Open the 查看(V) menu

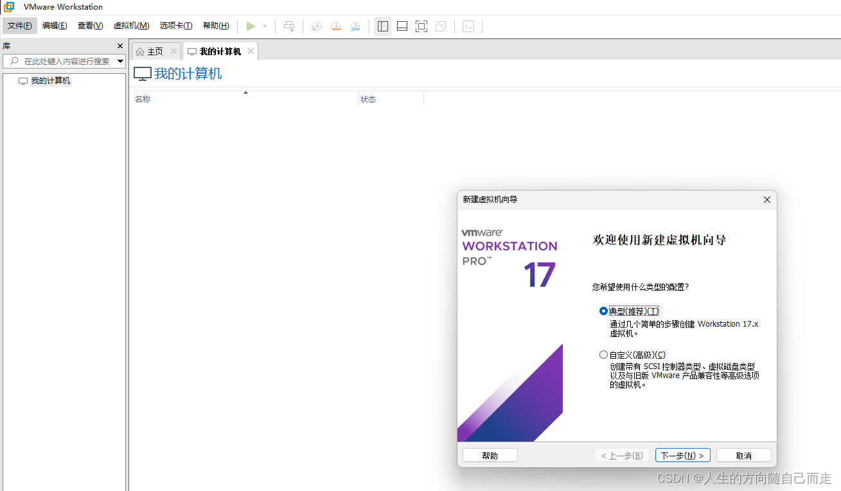coord(90,26)
